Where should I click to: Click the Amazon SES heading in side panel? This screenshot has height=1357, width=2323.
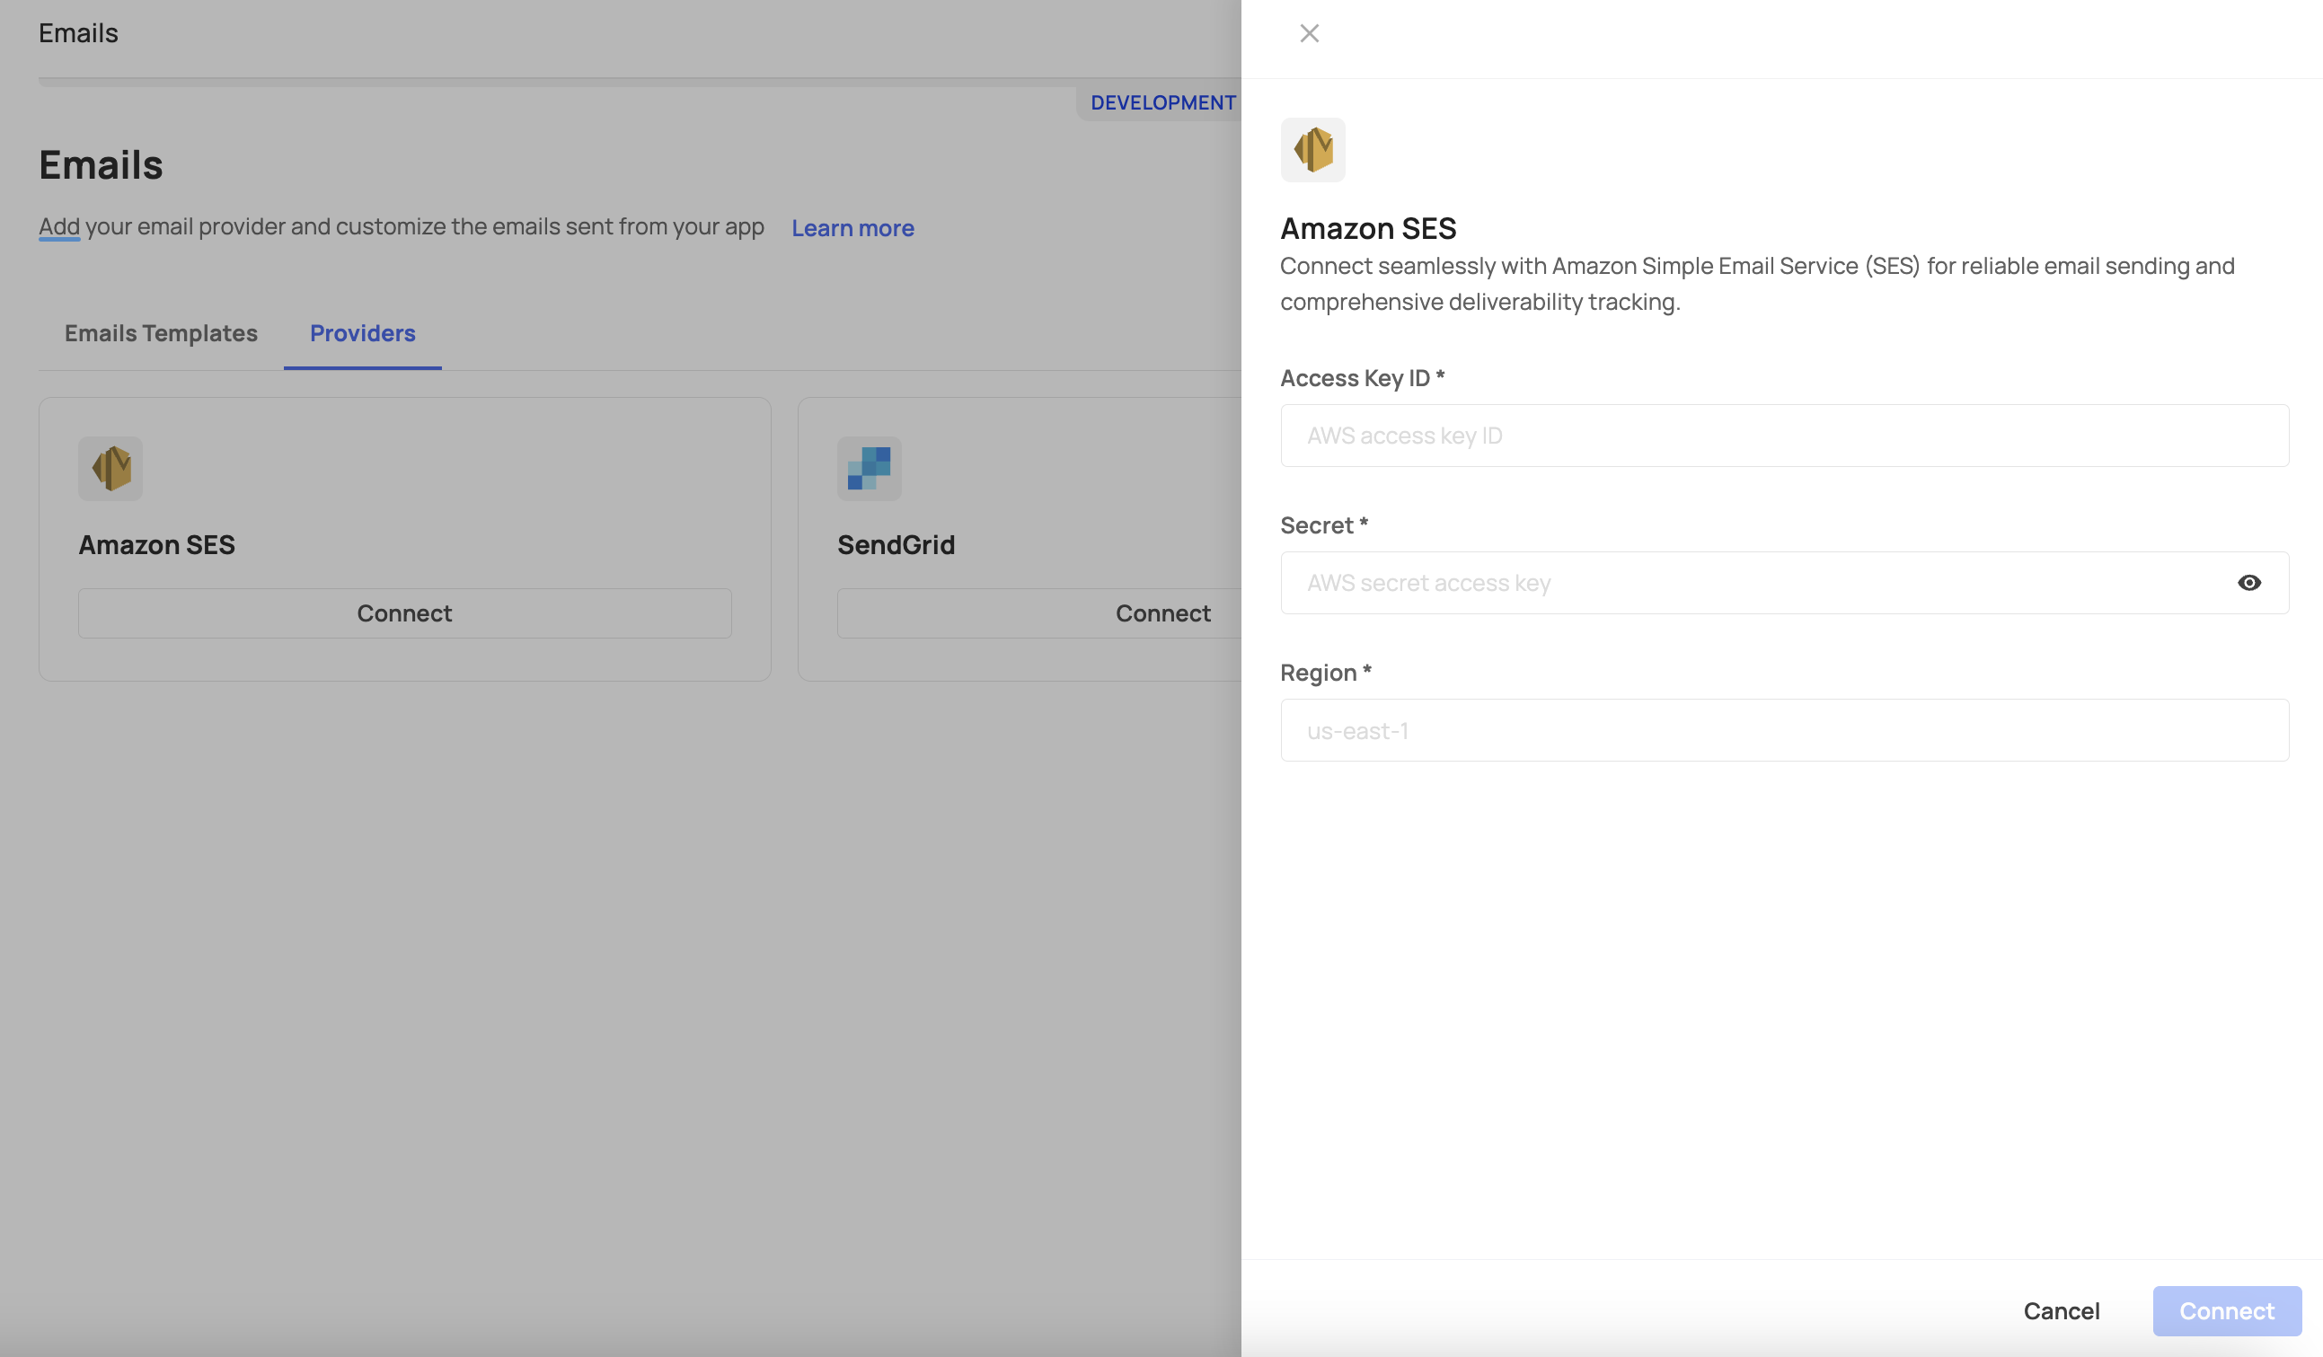point(1368,228)
